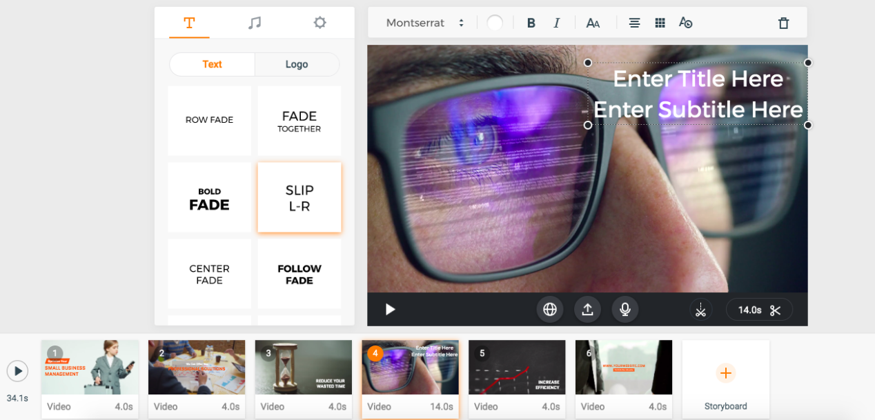Open the Text tab with T icon

[189, 23]
